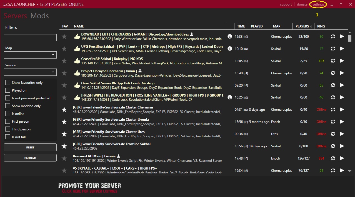Image resolution: width=355 pixels, height=197 pixels.
Task: Favourite the Rearmed AU Main Livonia star
Action: [x=64, y=158]
